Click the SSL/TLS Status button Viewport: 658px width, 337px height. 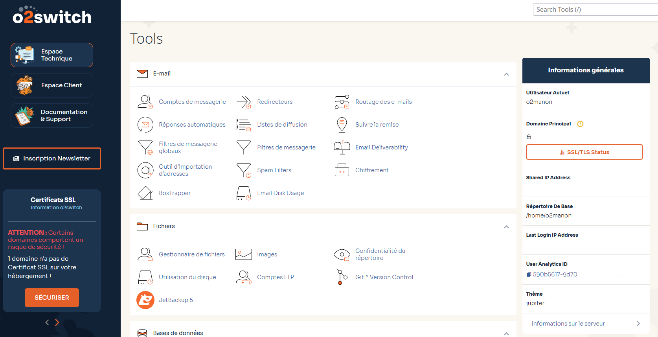[x=584, y=152]
